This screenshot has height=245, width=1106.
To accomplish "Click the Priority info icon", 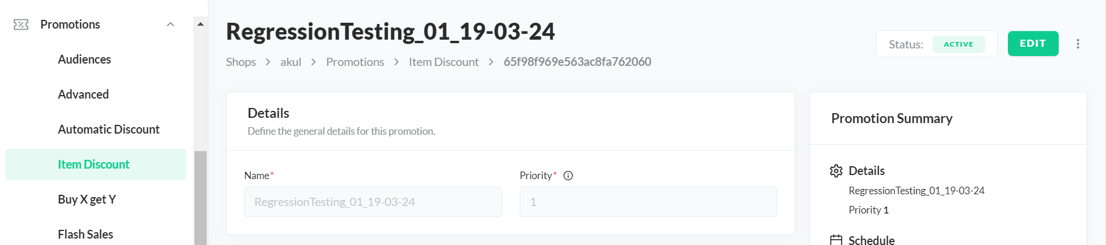I will (x=568, y=176).
